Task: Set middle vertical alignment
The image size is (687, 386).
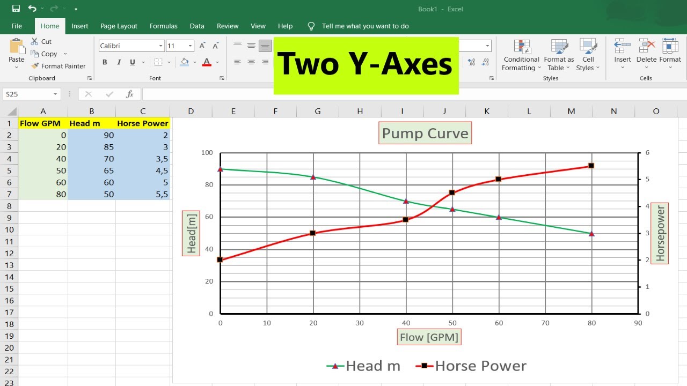Action: tap(251, 46)
